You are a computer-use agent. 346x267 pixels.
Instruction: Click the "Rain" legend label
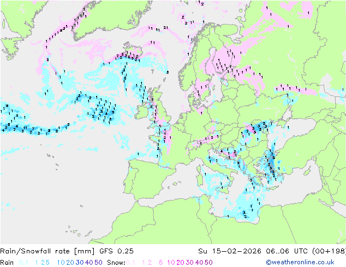pyautogui.click(x=7, y=263)
